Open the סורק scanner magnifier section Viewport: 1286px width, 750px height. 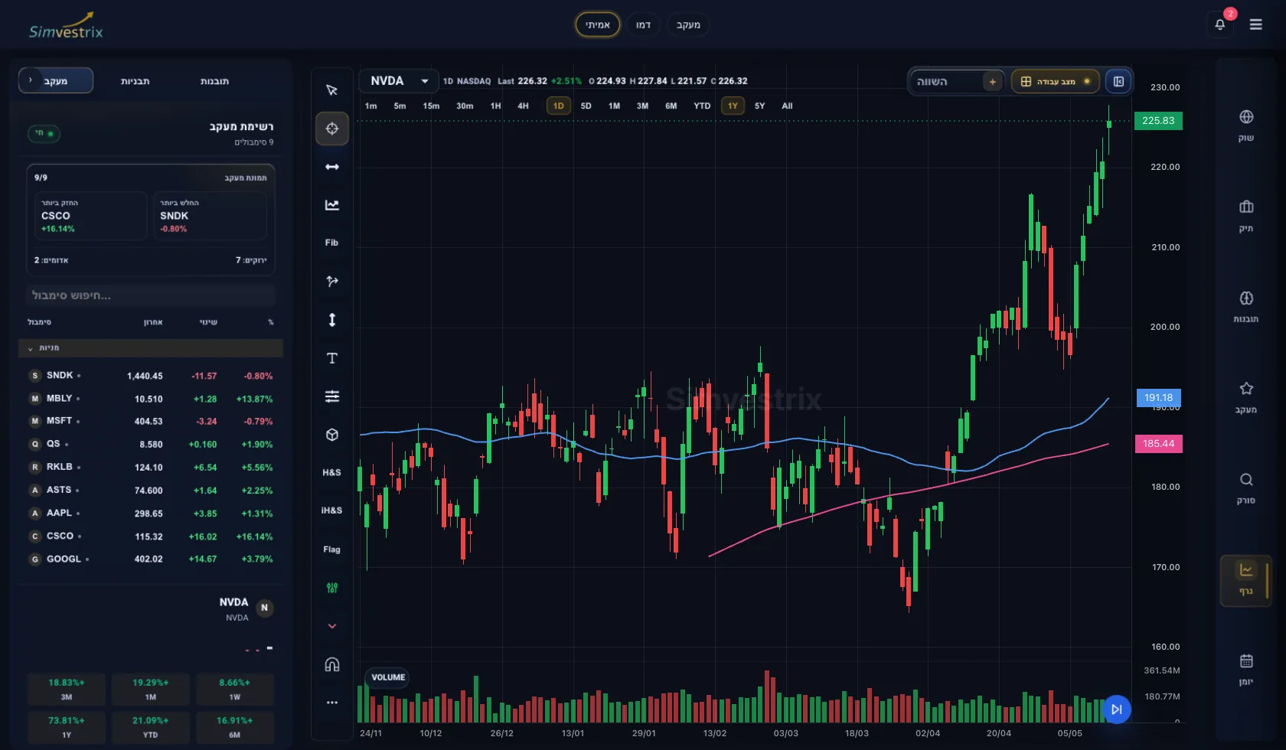coord(1246,488)
